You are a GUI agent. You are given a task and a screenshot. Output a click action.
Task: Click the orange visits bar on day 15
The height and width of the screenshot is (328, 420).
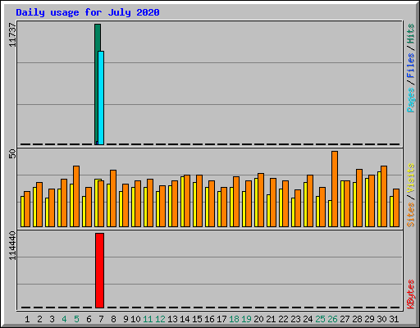pos(199,201)
